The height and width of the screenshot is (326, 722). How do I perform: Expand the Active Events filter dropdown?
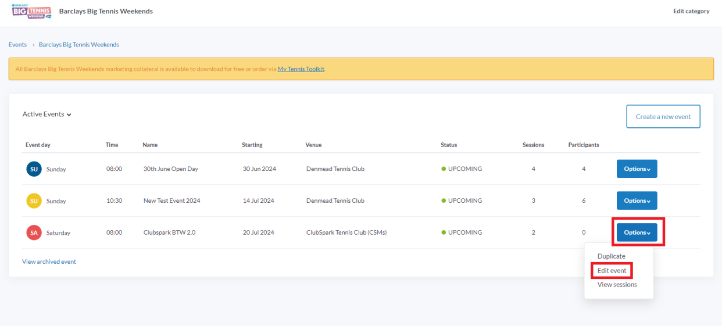coord(47,114)
